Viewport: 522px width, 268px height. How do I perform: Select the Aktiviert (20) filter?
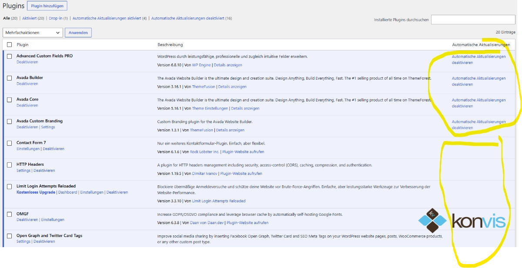(33, 18)
